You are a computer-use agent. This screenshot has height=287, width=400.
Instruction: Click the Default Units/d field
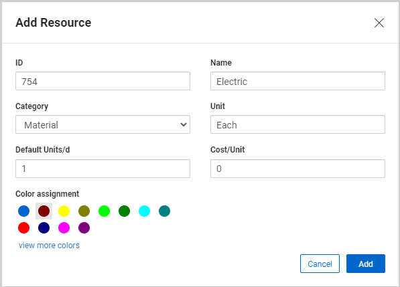[x=103, y=169]
